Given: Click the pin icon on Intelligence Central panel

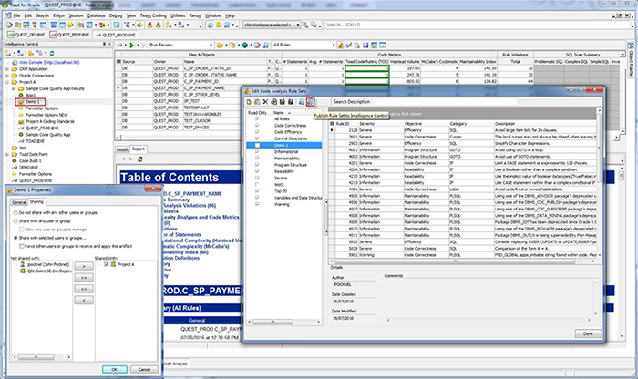Looking at the screenshot, I should pos(104,44).
